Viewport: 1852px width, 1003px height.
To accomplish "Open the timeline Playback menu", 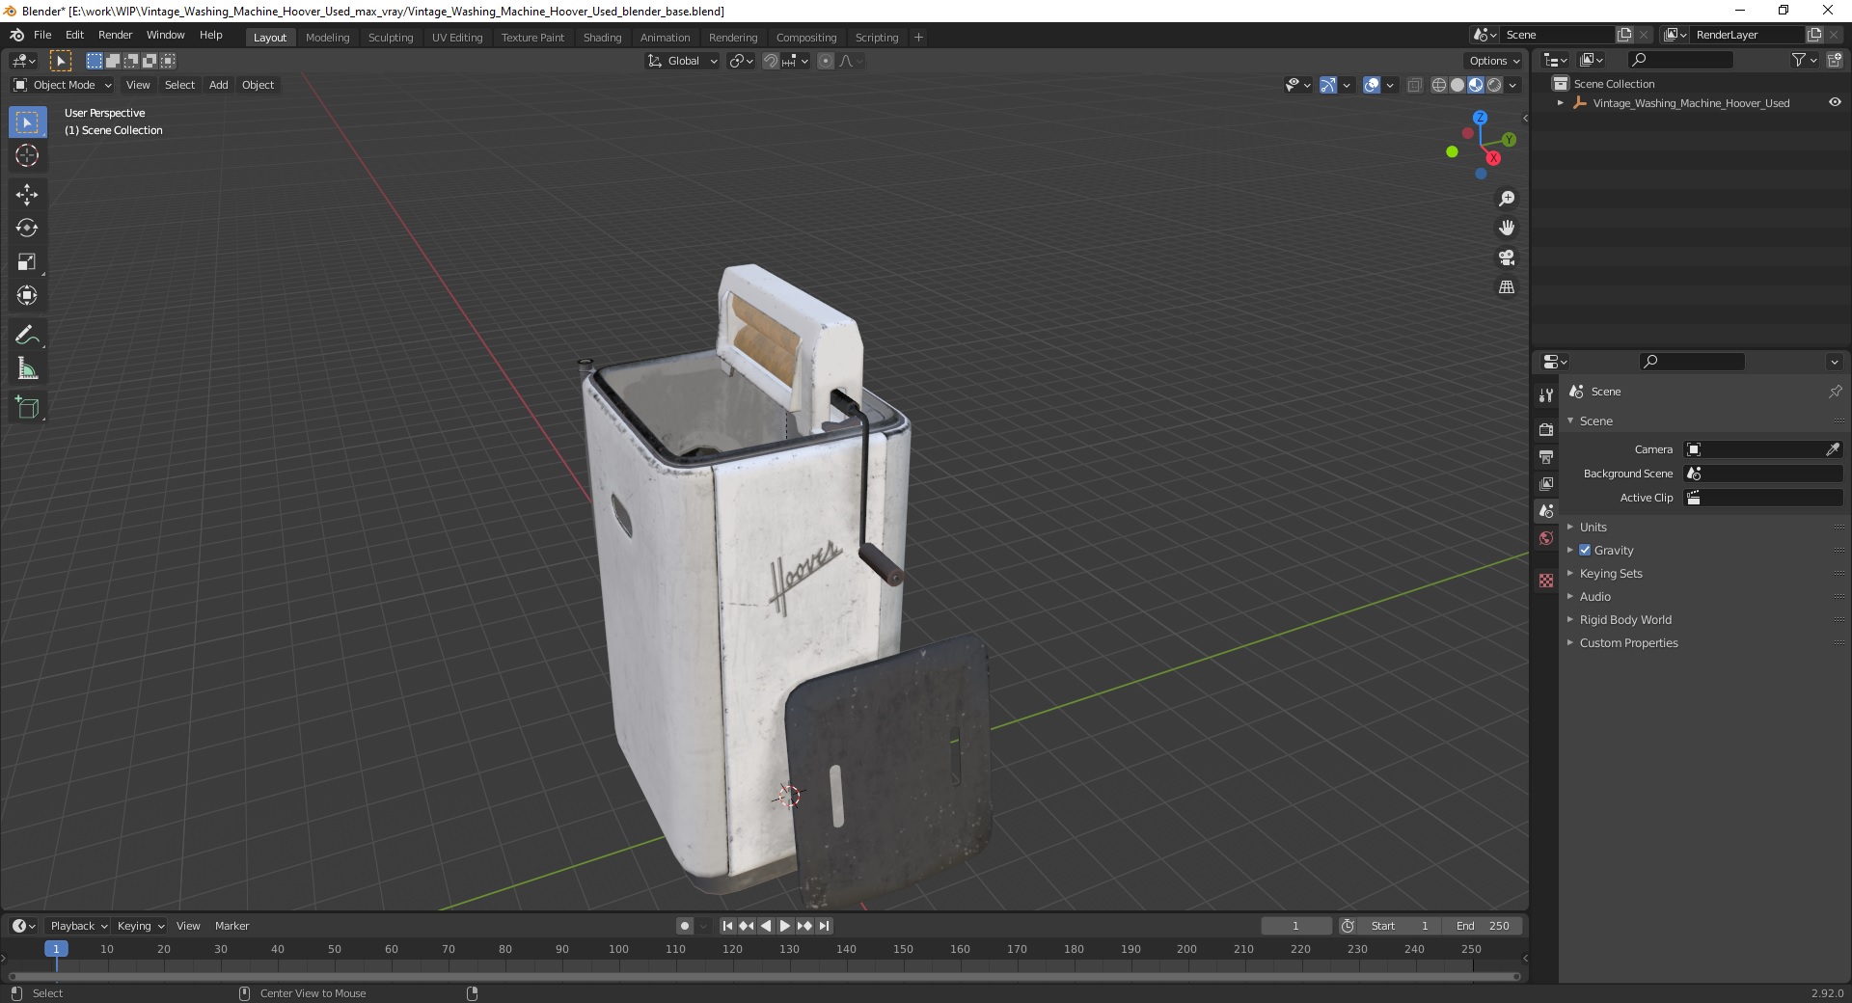I will click(x=78, y=926).
